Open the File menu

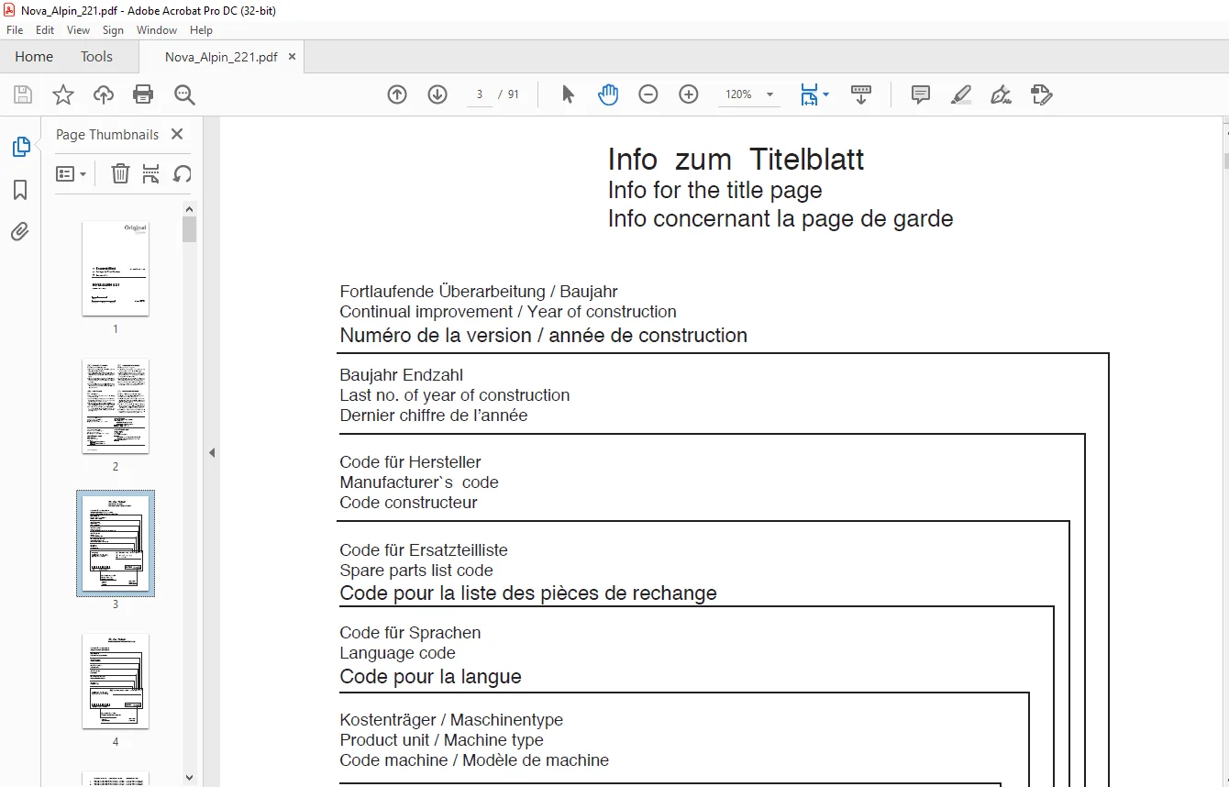15,30
